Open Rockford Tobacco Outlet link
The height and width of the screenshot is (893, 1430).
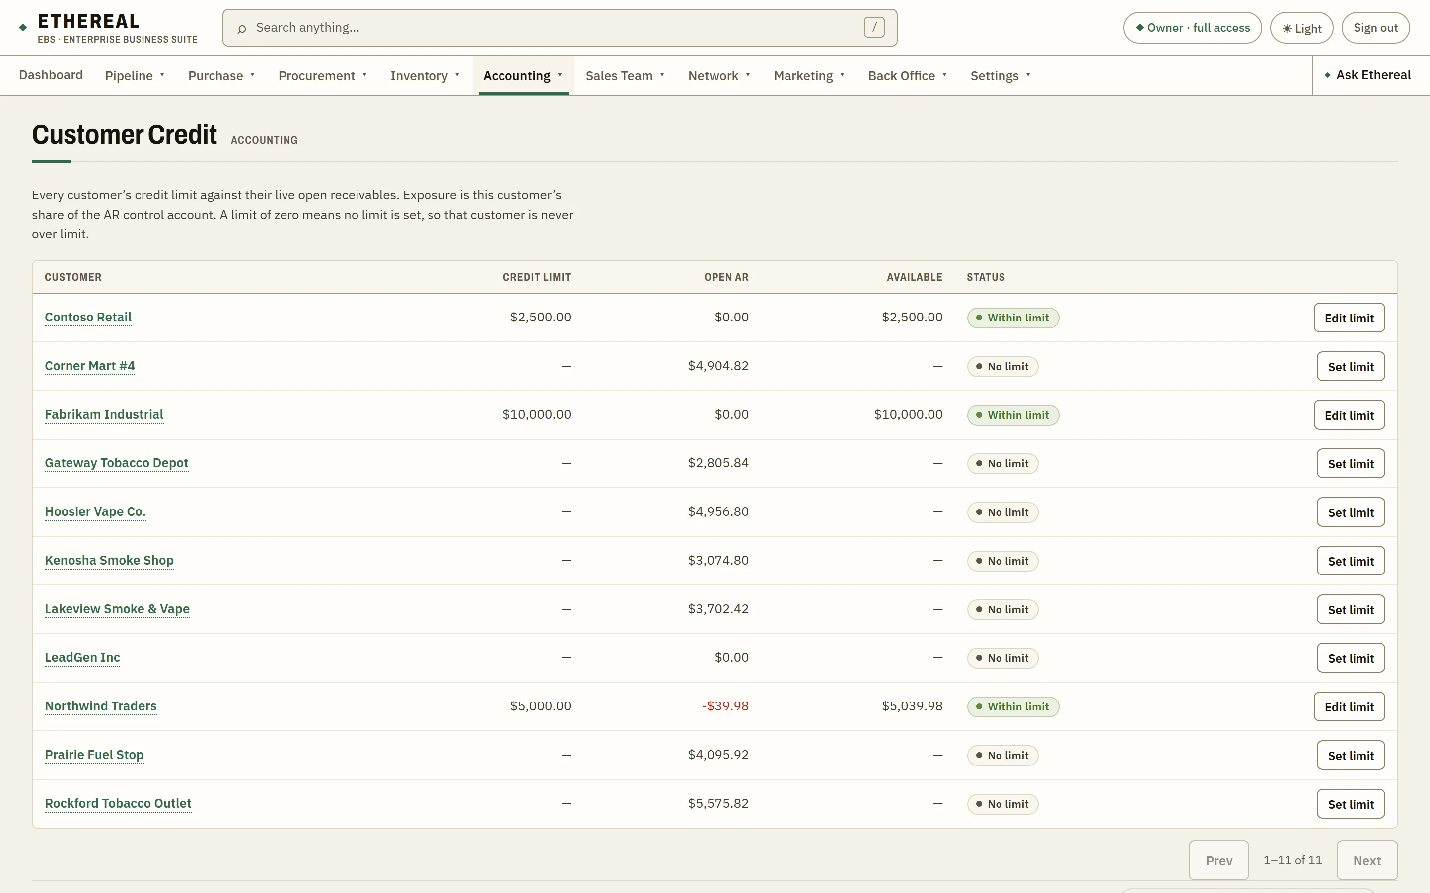click(x=118, y=803)
